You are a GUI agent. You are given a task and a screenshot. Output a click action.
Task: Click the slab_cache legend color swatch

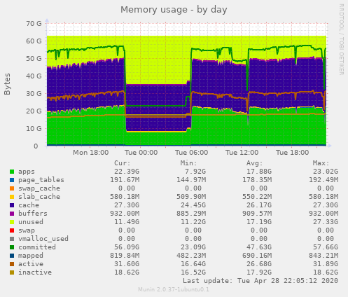pos(12,197)
